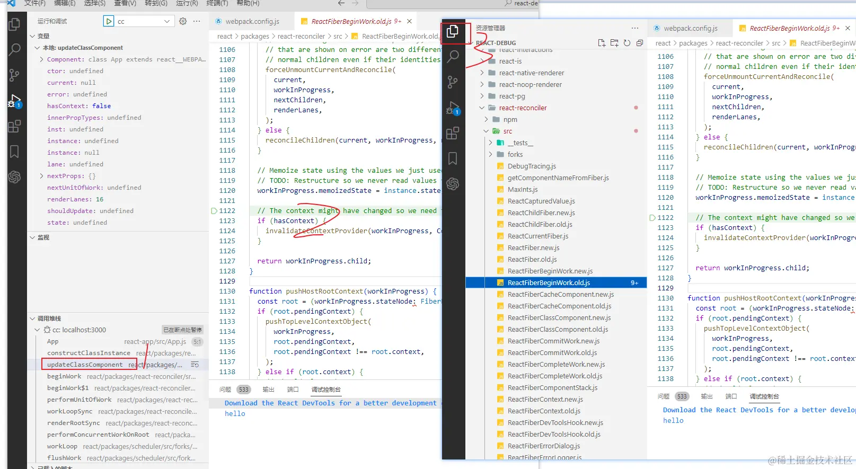
Task: Collapse the 监视 watch section
Action: click(32, 237)
